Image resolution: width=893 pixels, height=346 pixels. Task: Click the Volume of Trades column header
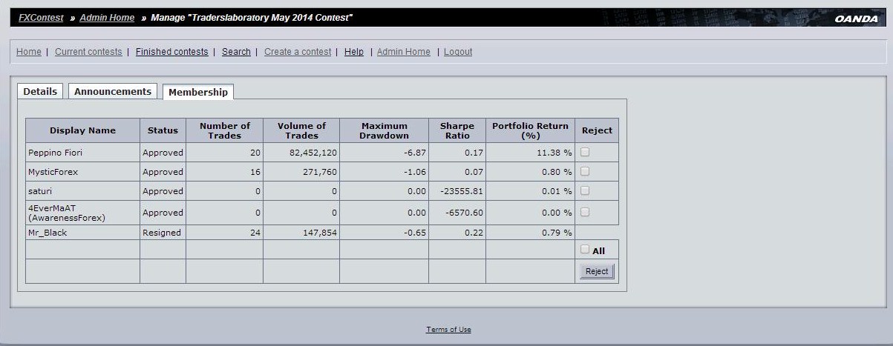pyautogui.click(x=301, y=130)
